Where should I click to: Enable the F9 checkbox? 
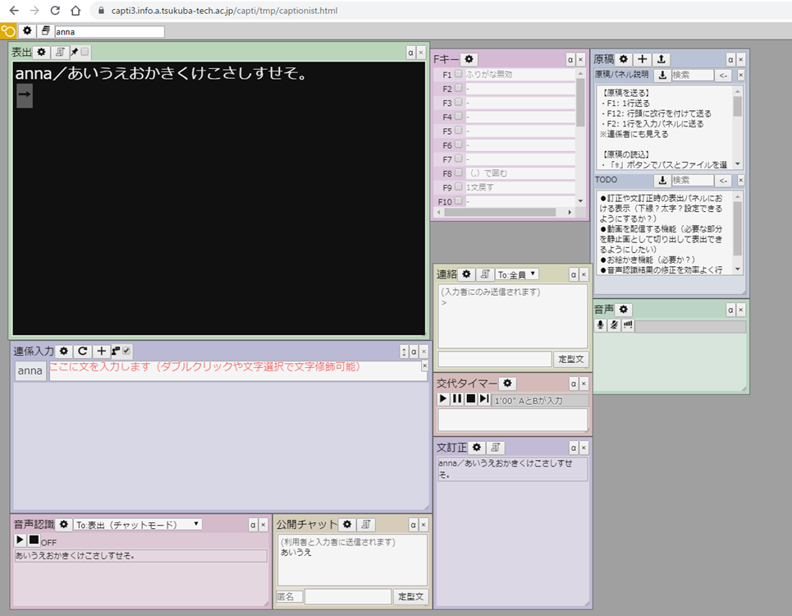[x=458, y=186]
